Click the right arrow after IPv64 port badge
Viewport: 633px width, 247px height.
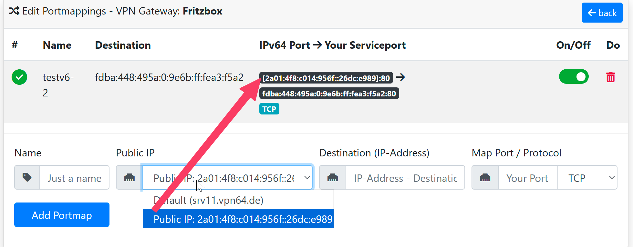click(x=400, y=77)
